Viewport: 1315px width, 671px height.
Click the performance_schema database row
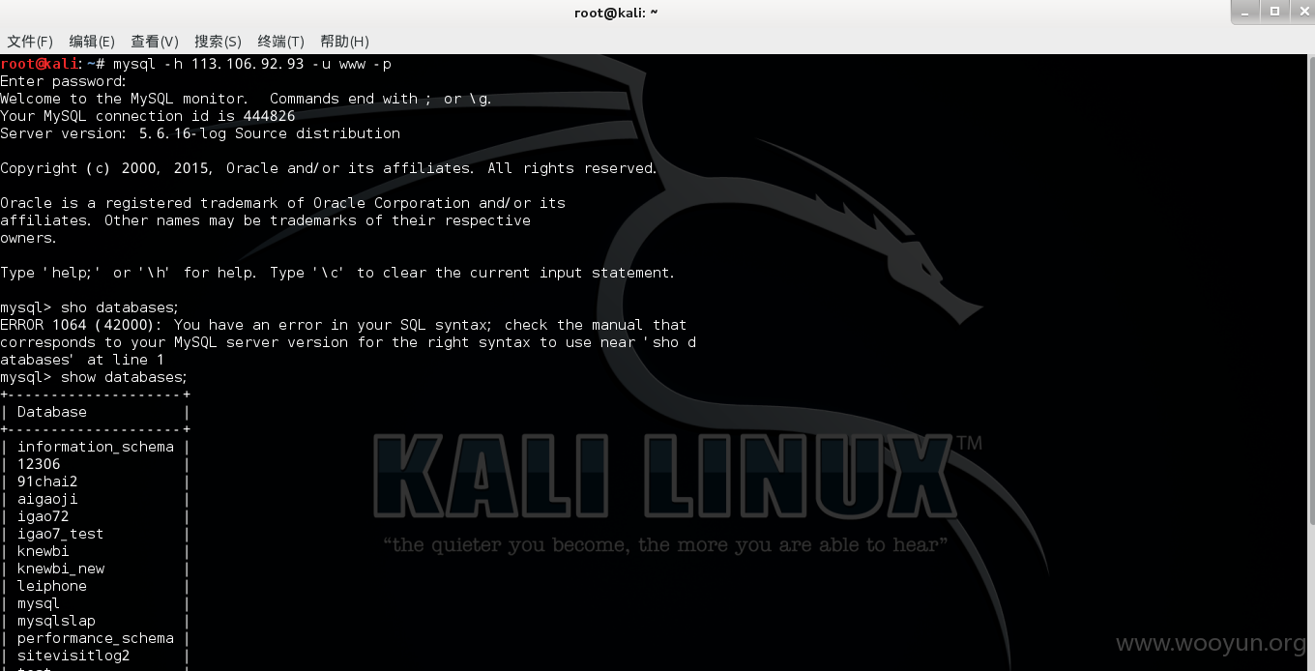tap(95, 638)
